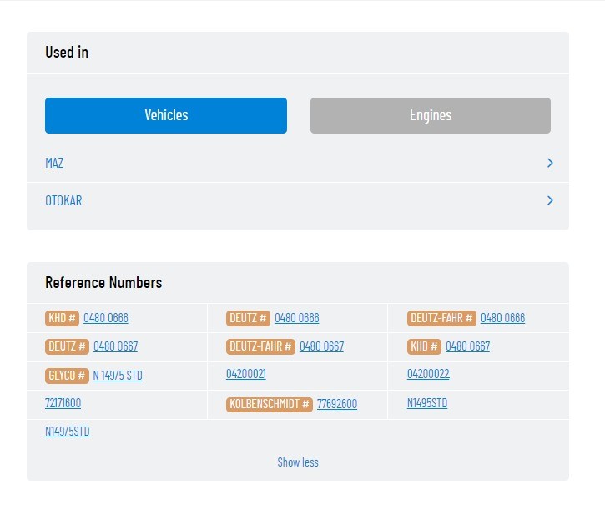This screenshot has width=605, height=510.
Task: Open reference number 72171600
Action: (63, 403)
